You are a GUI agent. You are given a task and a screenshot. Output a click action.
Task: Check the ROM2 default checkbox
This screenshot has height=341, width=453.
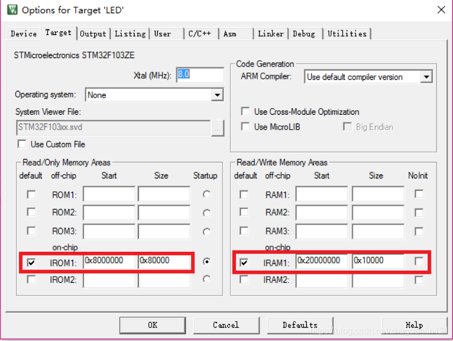[x=31, y=212]
